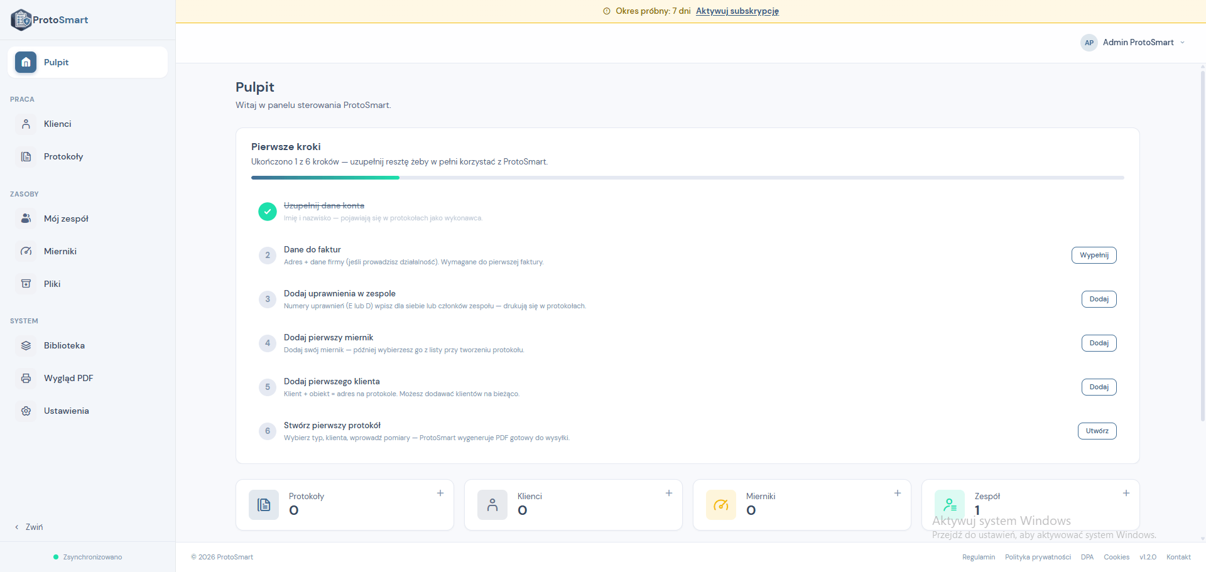Viewport: 1206px width, 572px height.
Task: Open Biblioteka menu item
Action: point(87,345)
